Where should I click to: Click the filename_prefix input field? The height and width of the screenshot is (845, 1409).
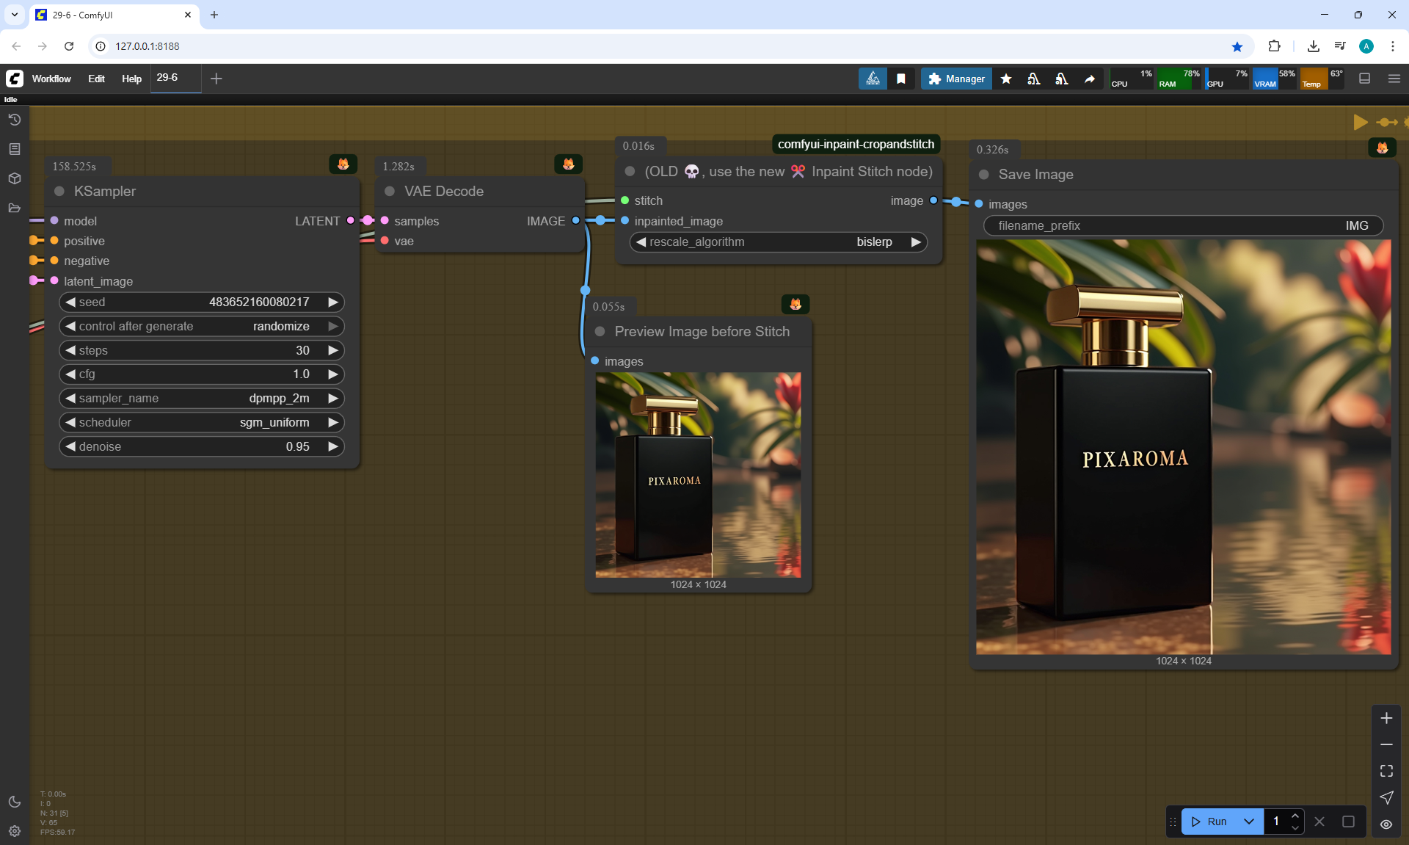pyautogui.click(x=1183, y=225)
